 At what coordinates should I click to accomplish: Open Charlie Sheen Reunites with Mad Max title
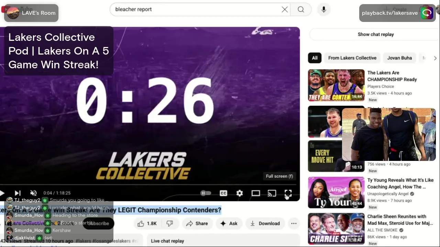400,220
